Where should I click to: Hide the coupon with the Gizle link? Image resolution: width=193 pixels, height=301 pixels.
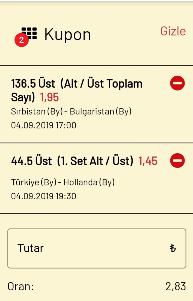[x=173, y=31]
